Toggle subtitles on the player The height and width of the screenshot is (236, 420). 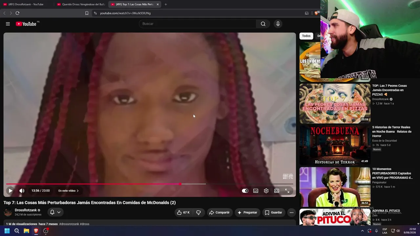(256, 191)
